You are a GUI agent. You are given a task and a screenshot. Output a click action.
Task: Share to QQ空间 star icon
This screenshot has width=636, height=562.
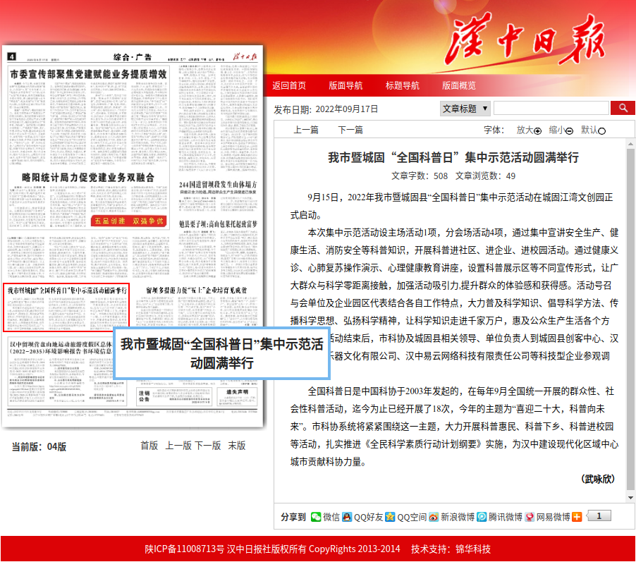click(x=390, y=517)
